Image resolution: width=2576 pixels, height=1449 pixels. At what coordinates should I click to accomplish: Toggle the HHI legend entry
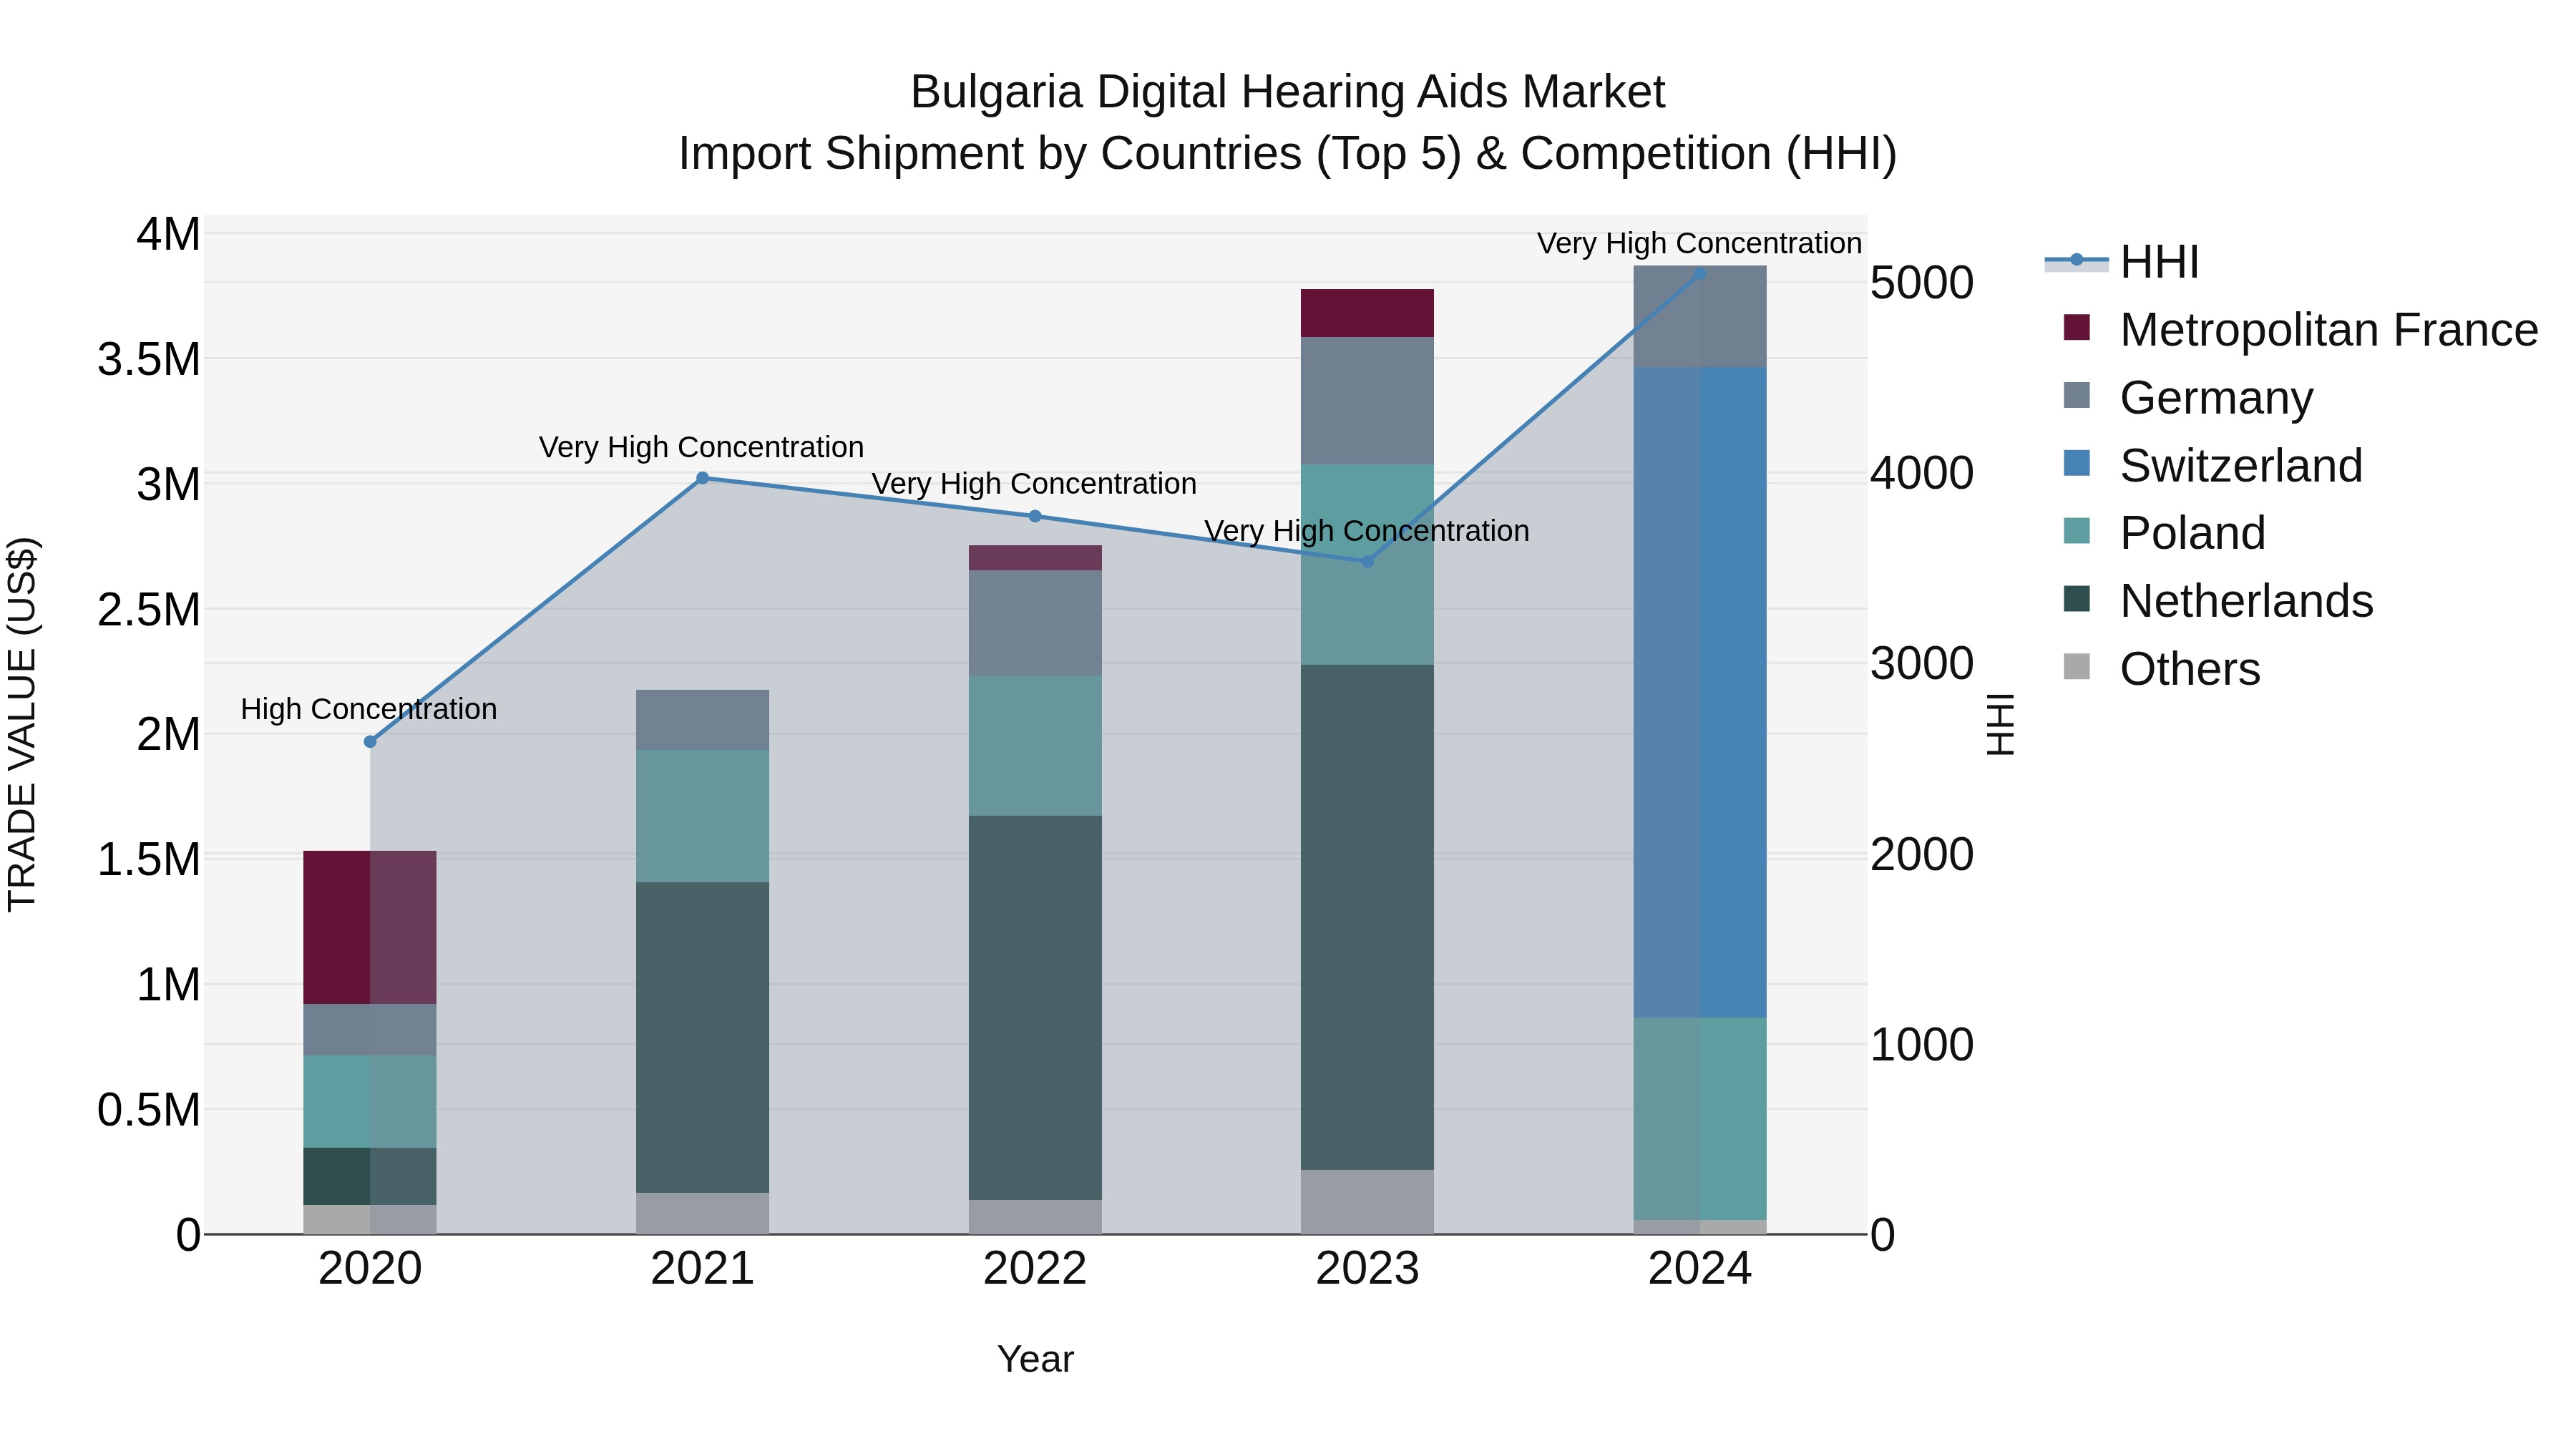pos(2122,262)
